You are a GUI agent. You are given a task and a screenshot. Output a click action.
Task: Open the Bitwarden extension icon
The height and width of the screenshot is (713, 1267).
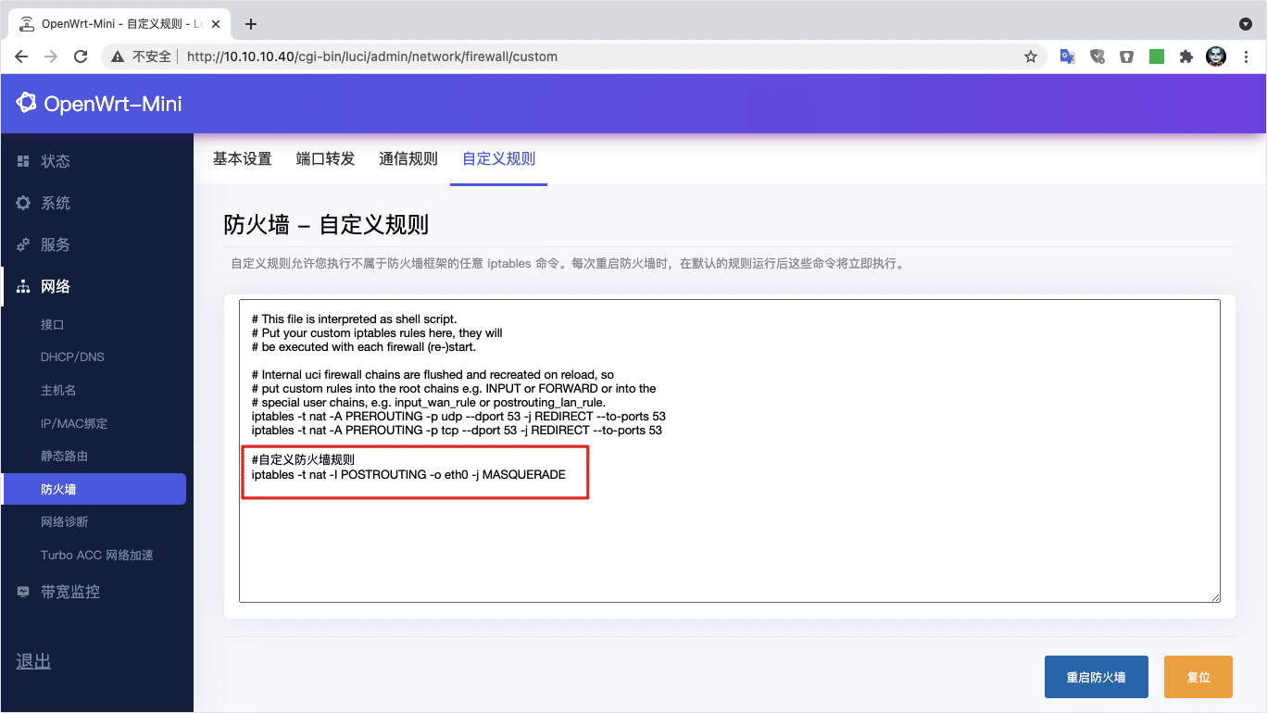pyautogui.click(x=1126, y=56)
